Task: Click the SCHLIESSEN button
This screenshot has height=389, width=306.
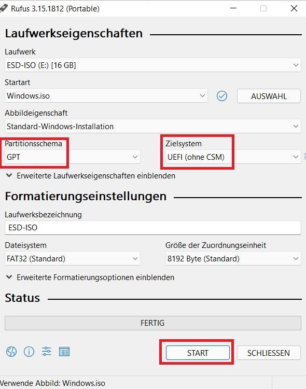Action: 269,353
